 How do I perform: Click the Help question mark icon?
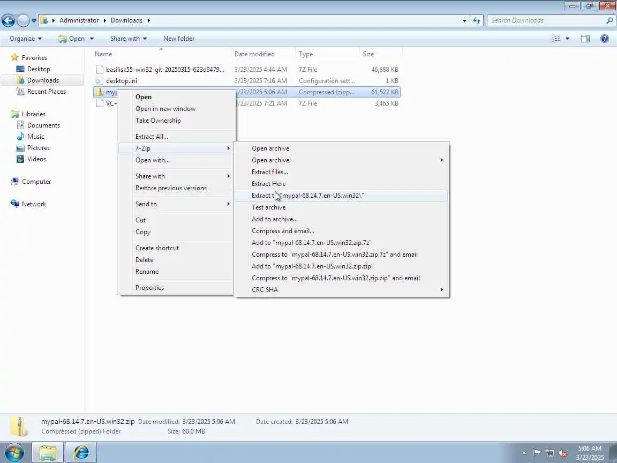coord(604,39)
